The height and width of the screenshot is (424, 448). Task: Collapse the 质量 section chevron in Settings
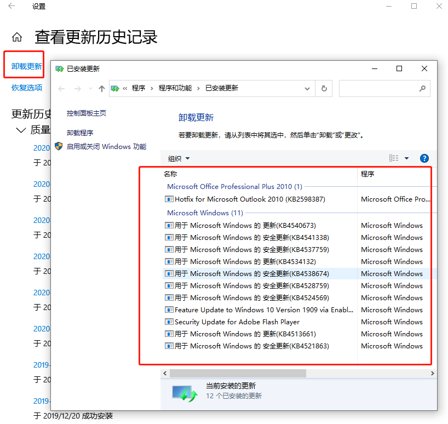point(21,130)
